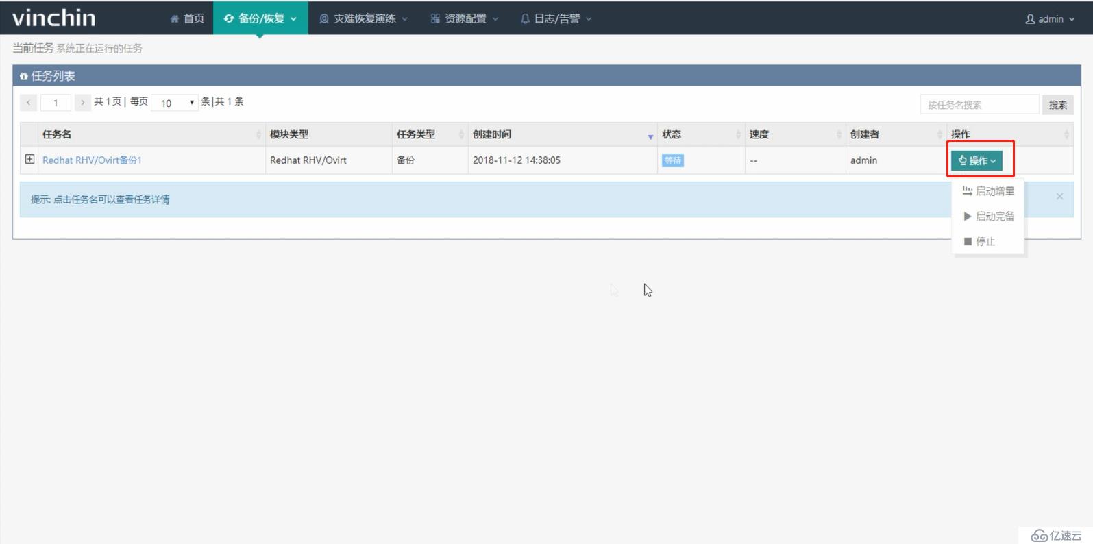This screenshot has height=544, width=1093.
Task: Sort by 模块类型 column header
Action: 329,134
